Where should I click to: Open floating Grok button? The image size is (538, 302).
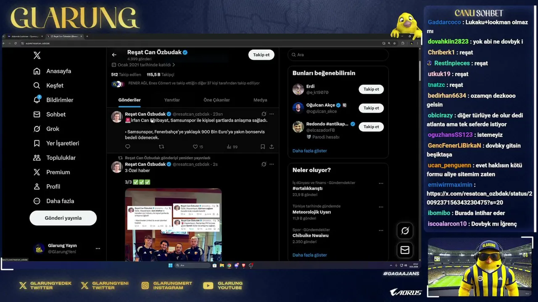click(405, 231)
